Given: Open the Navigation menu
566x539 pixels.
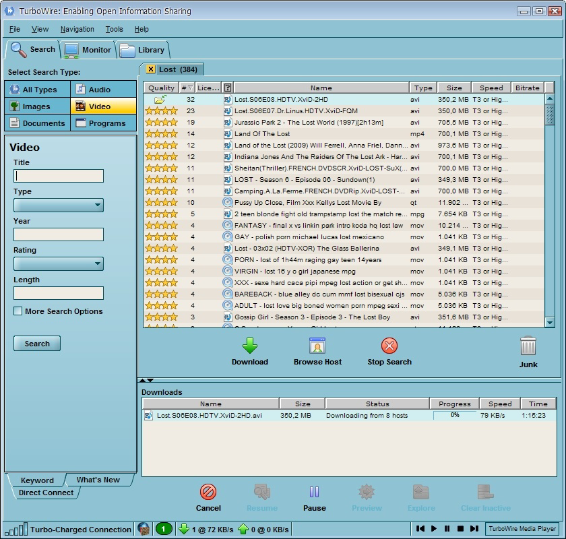Looking at the screenshot, I should point(77,29).
